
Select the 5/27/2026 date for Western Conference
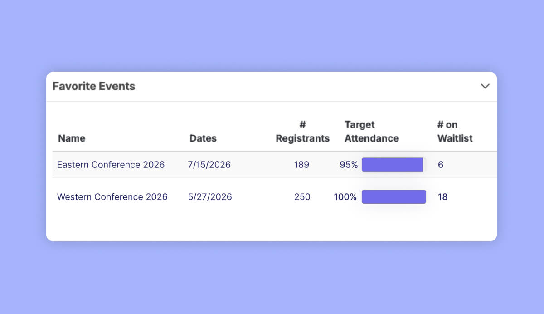pos(209,197)
